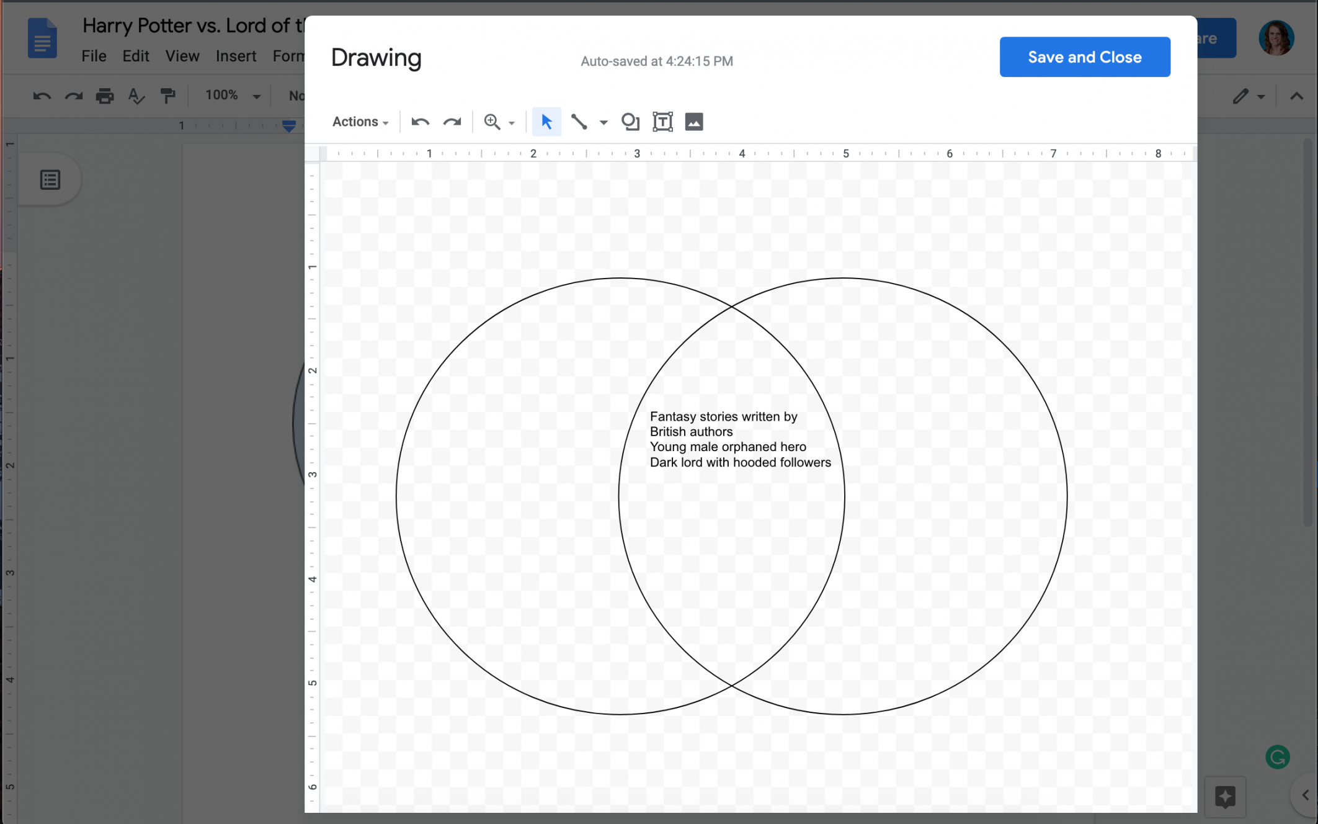Click the paint format toolbar item

168,95
